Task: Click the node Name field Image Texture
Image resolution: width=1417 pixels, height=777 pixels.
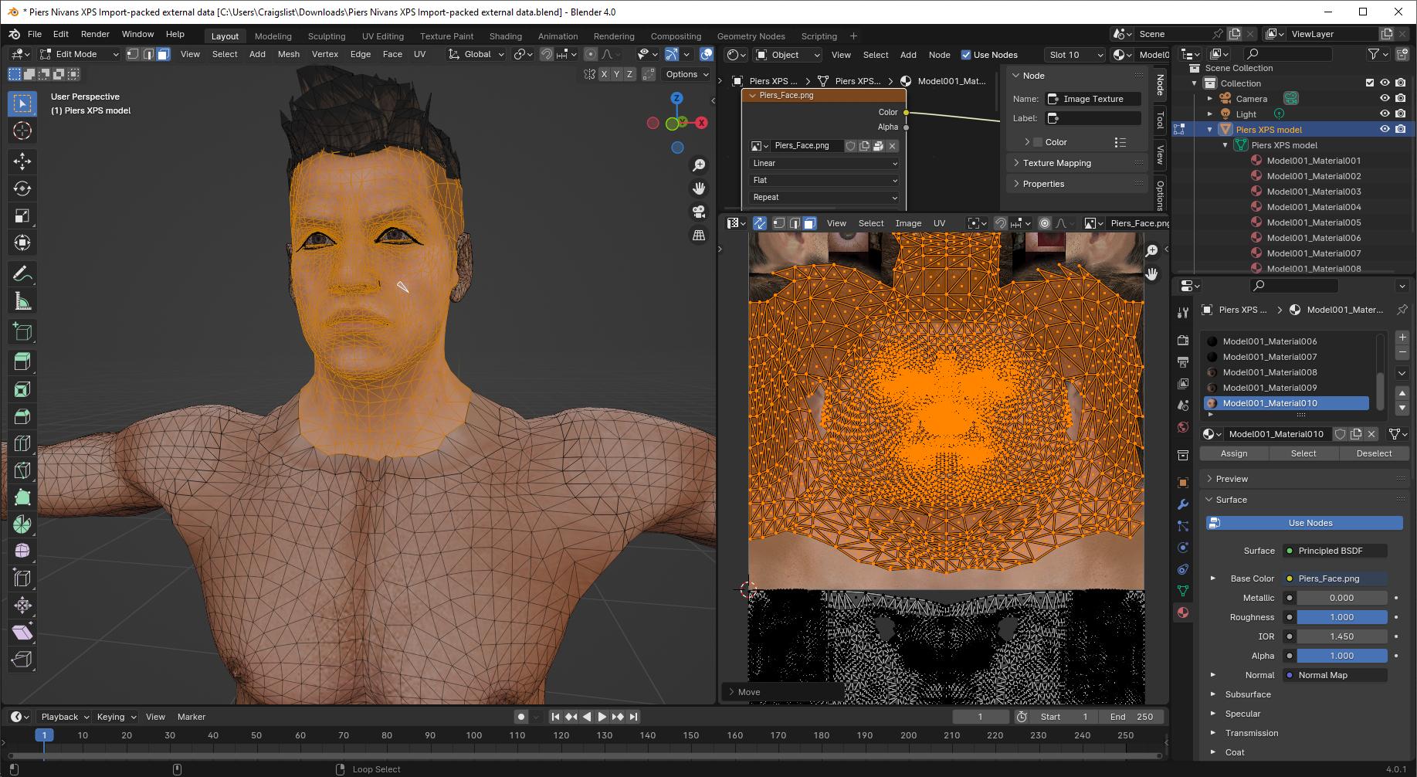Action: point(1093,99)
